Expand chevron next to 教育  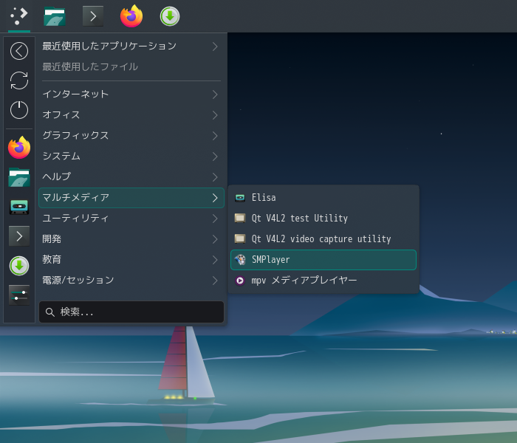click(x=215, y=260)
